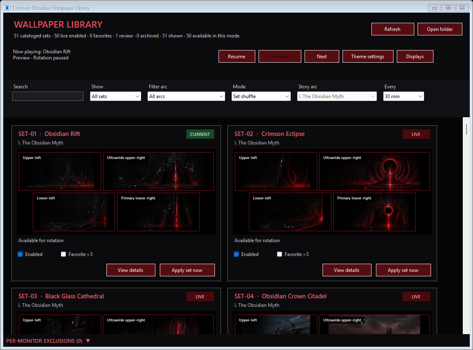Minimize the Wallpaper Library window
This screenshot has width=473, height=350.
[x=434, y=8]
